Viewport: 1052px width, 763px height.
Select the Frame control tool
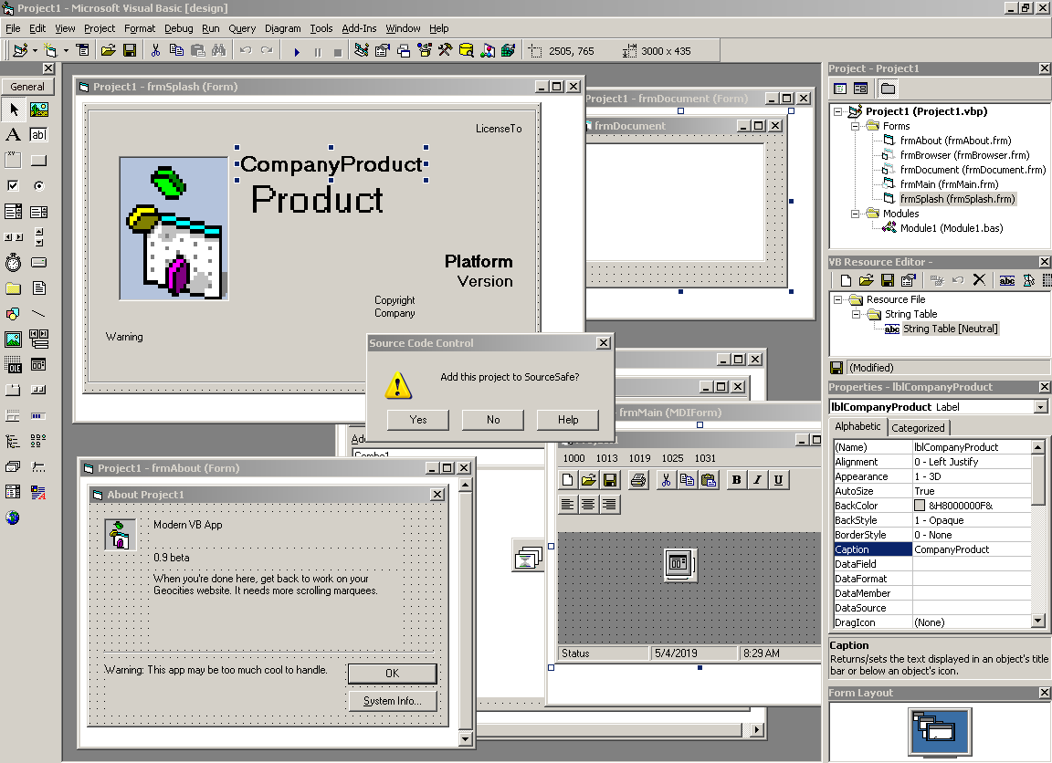coord(14,161)
